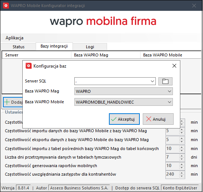Click the Baza WAPRO Mag column header
The image size is (203, 192).
click(x=106, y=55)
